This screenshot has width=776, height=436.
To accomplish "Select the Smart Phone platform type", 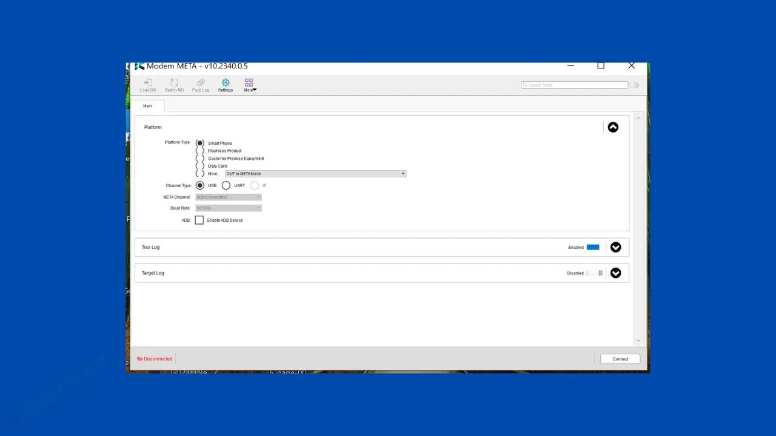I will click(200, 143).
